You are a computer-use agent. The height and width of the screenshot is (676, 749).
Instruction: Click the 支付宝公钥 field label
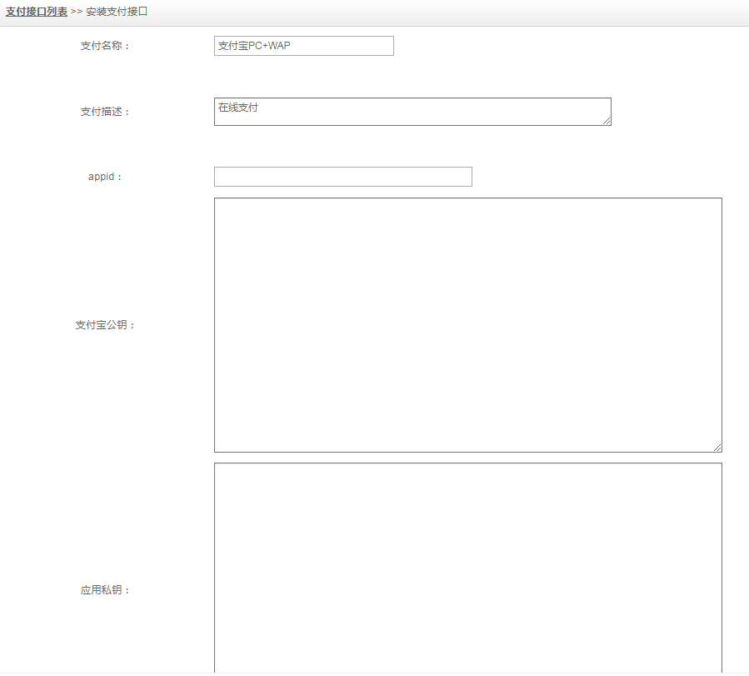coord(105,325)
